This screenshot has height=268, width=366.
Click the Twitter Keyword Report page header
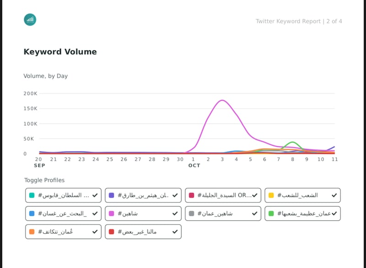298,21
